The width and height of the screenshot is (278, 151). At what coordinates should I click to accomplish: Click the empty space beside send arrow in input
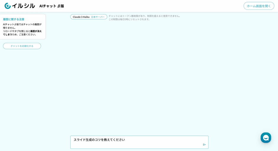pos(177,144)
